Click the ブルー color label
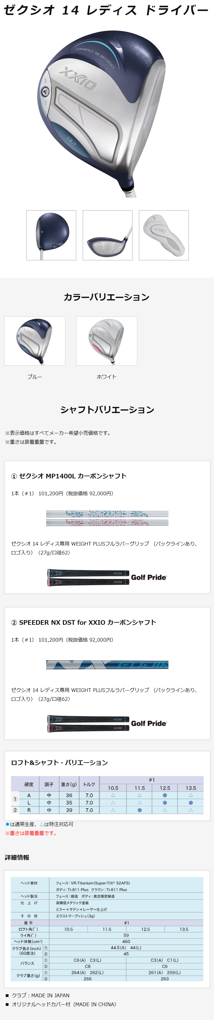This screenshot has height=1020, width=214. (x=35, y=377)
